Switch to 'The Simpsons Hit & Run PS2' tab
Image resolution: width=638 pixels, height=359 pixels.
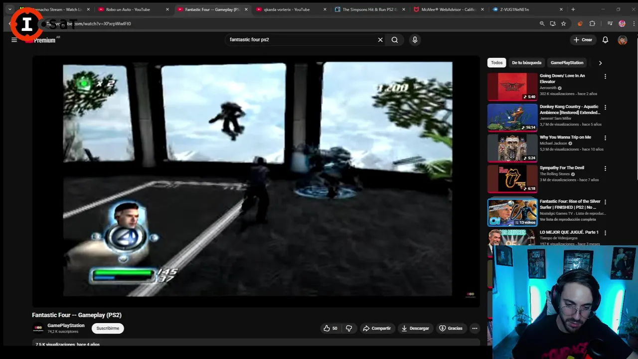pos(369,9)
